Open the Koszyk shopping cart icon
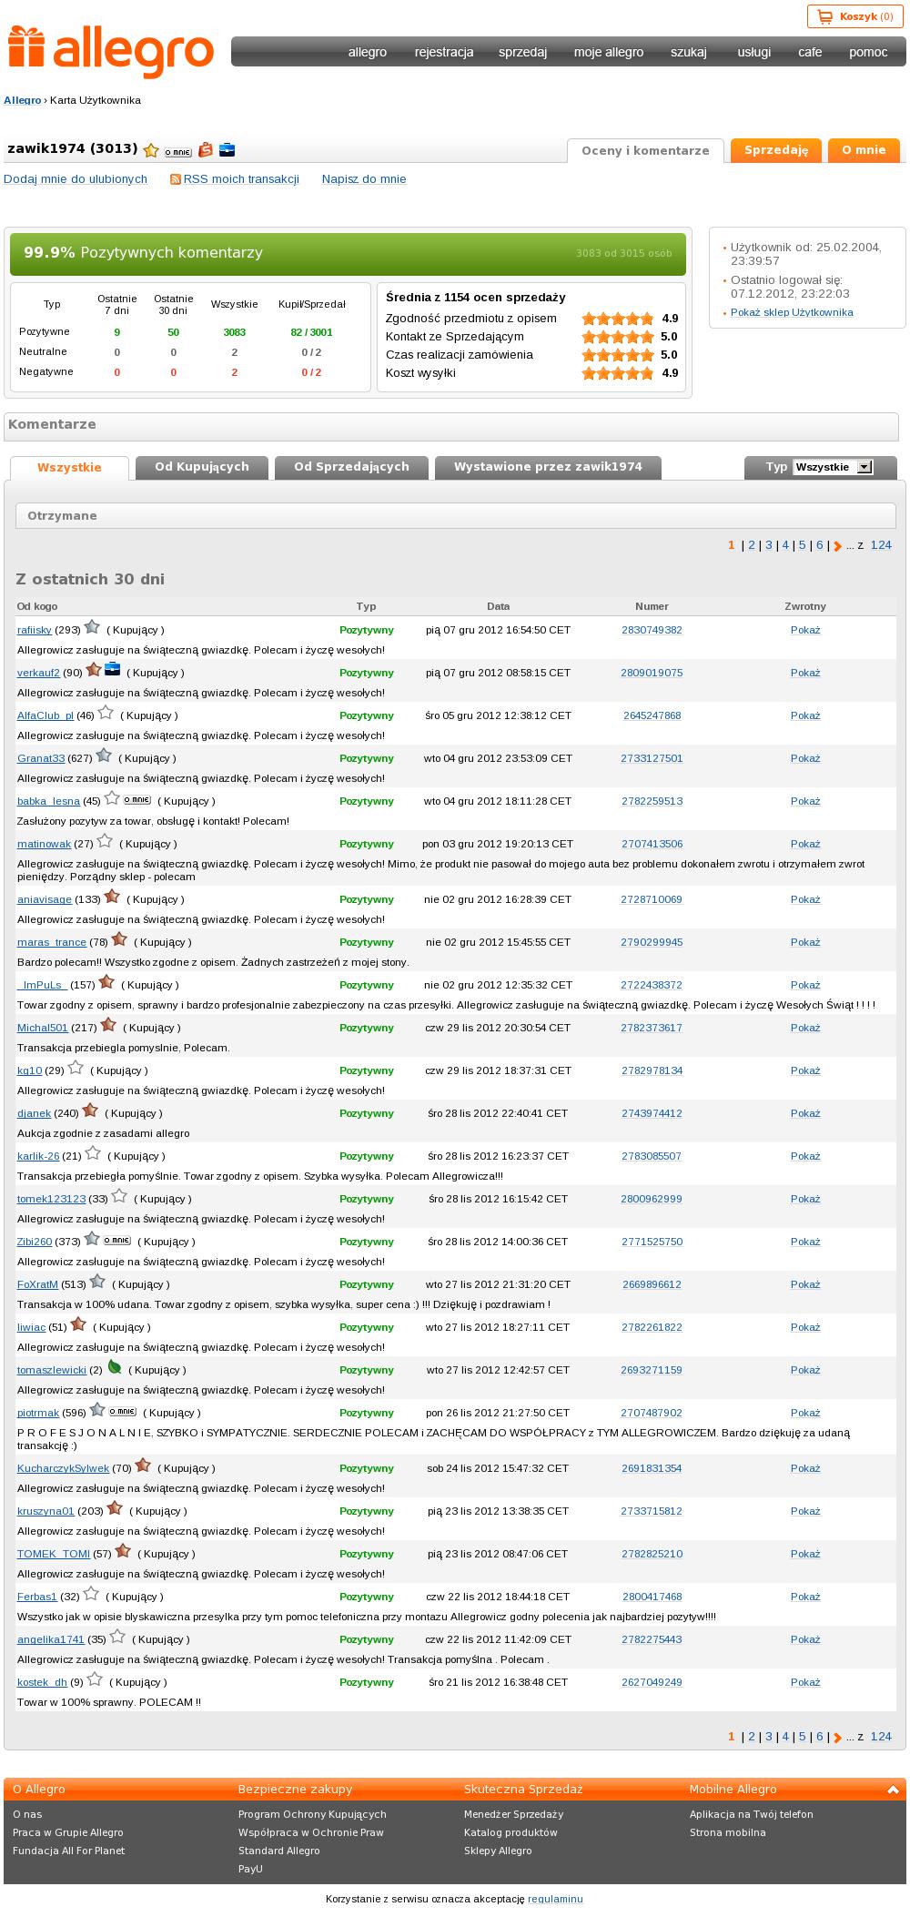Screen dimensions: 910x1917 tap(825, 16)
